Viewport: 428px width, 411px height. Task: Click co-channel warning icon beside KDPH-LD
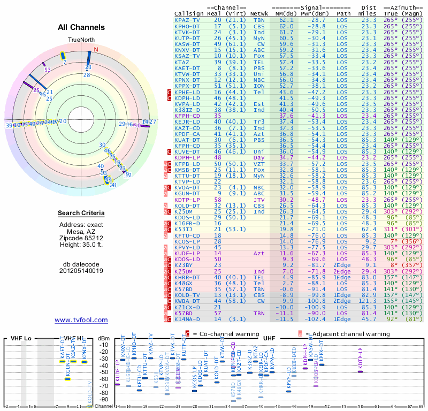(169, 98)
